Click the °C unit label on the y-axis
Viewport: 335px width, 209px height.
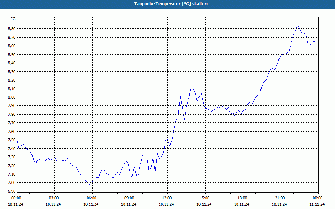[x=13, y=19]
